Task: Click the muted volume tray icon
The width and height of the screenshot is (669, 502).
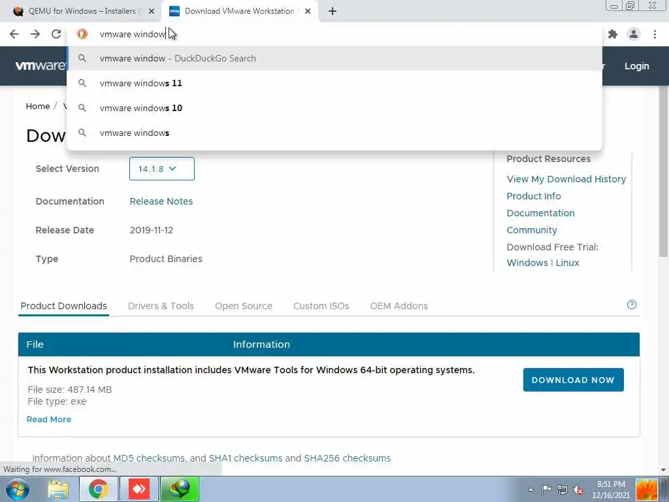Action: pyautogui.click(x=579, y=490)
